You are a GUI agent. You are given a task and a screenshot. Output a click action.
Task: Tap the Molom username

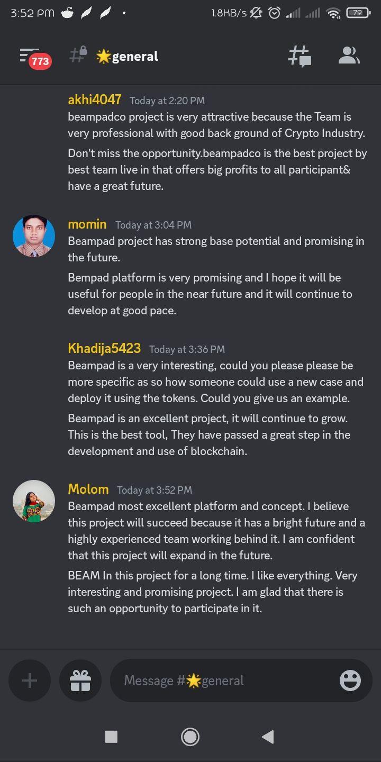pyautogui.click(x=88, y=489)
